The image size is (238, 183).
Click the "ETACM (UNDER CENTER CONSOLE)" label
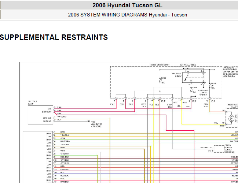(229, 149)
